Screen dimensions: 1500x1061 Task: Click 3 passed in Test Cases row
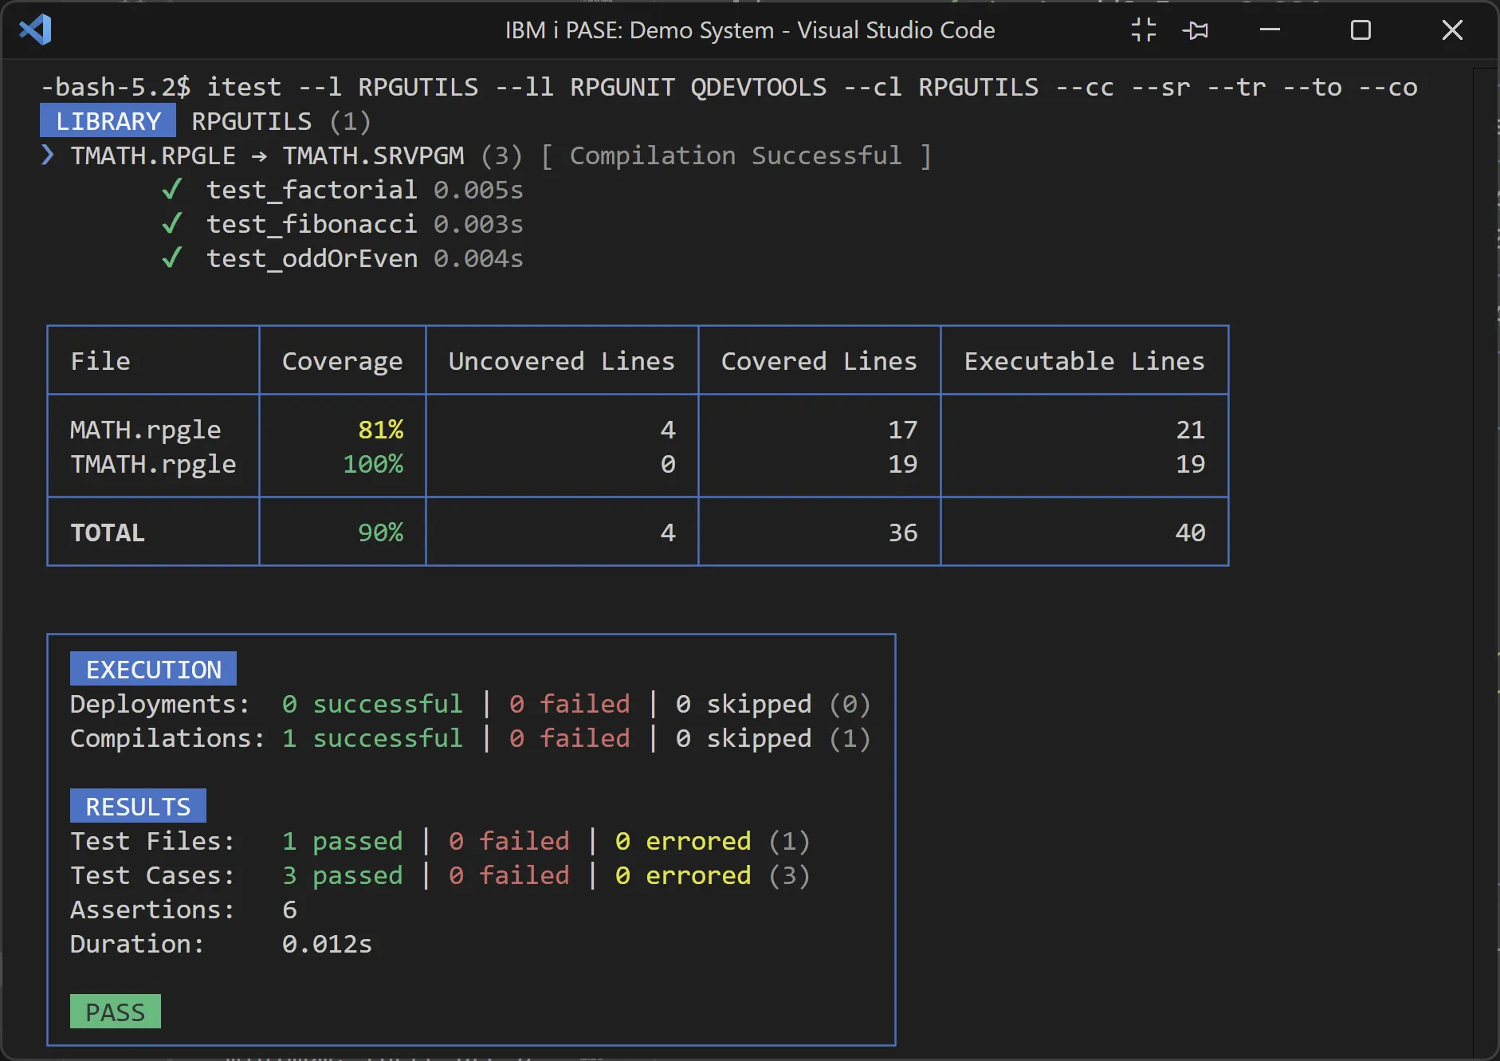pyautogui.click(x=343, y=875)
